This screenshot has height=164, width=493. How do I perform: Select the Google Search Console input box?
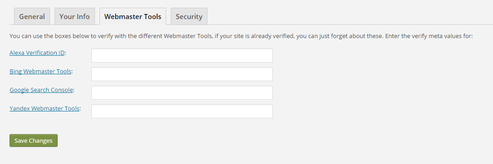point(182,92)
